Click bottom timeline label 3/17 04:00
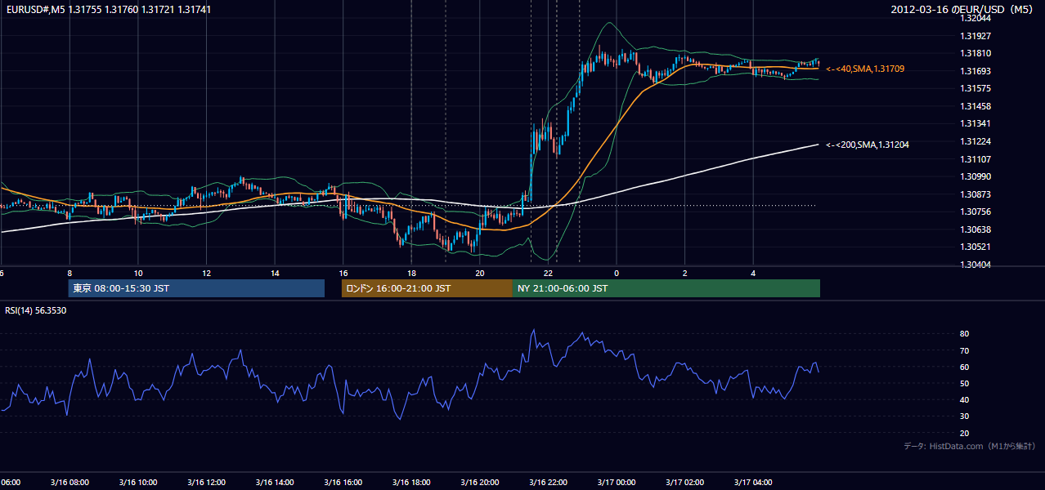 [x=753, y=483]
